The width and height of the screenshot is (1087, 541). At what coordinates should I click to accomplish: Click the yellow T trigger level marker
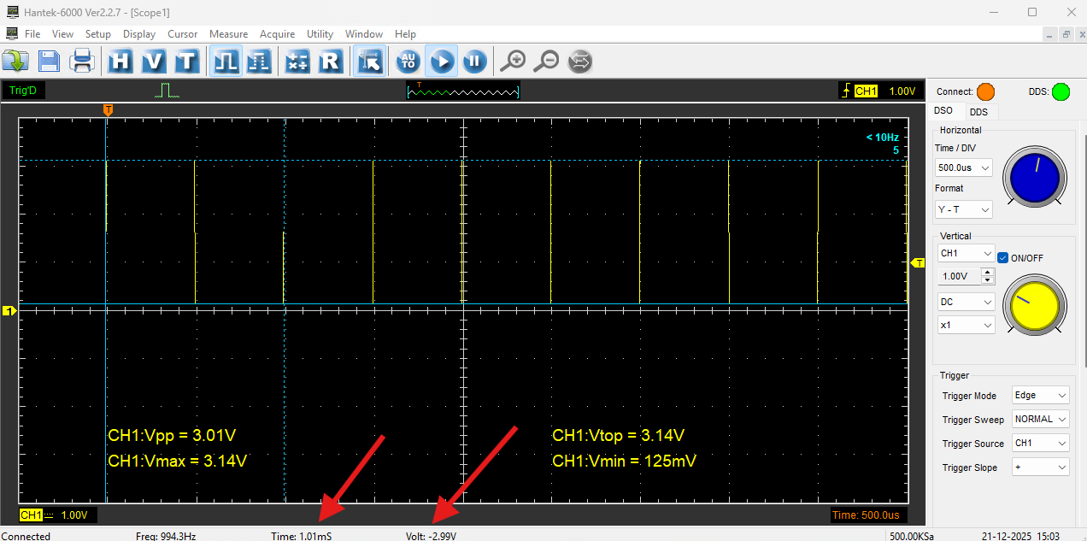(919, 263)
